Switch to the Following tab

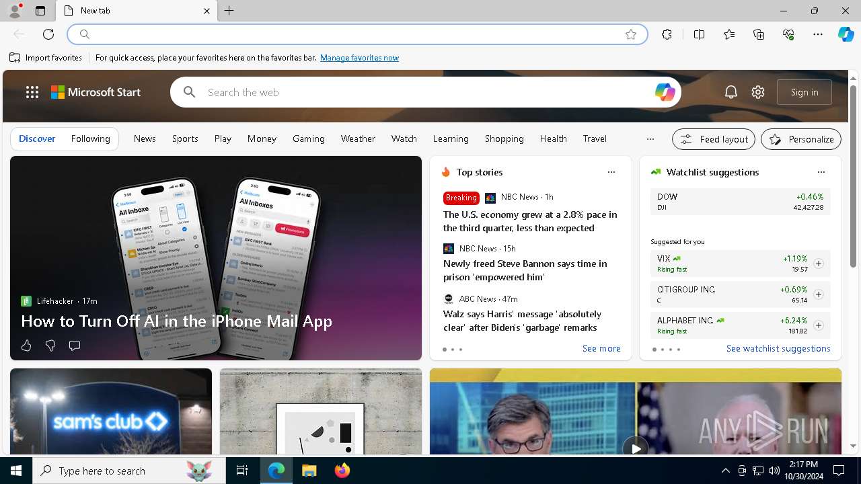point(91,138)
